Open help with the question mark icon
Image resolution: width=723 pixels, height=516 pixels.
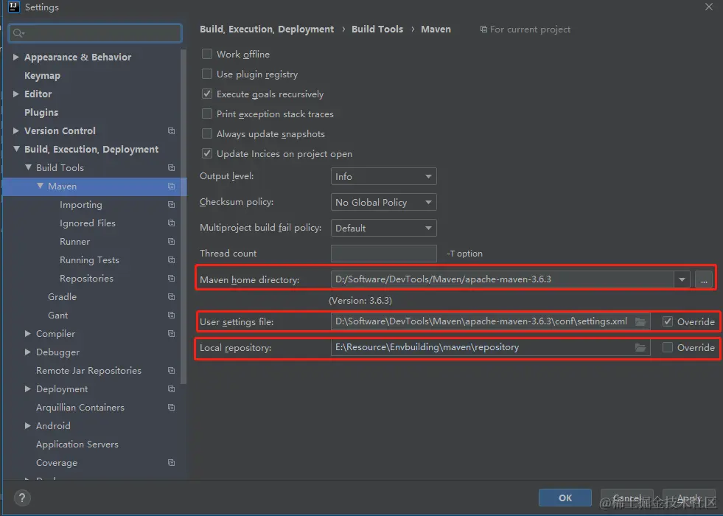[x=22, y=498]
